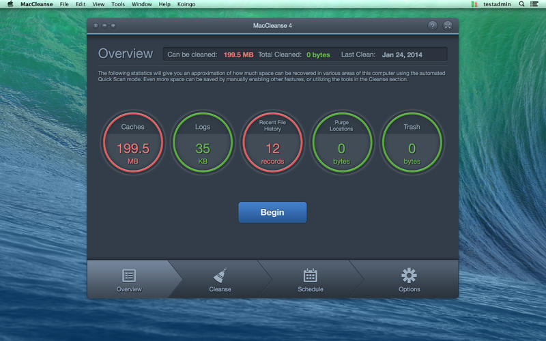
Task: Select the Caches 199.5 MB circle
Action: 133,143
